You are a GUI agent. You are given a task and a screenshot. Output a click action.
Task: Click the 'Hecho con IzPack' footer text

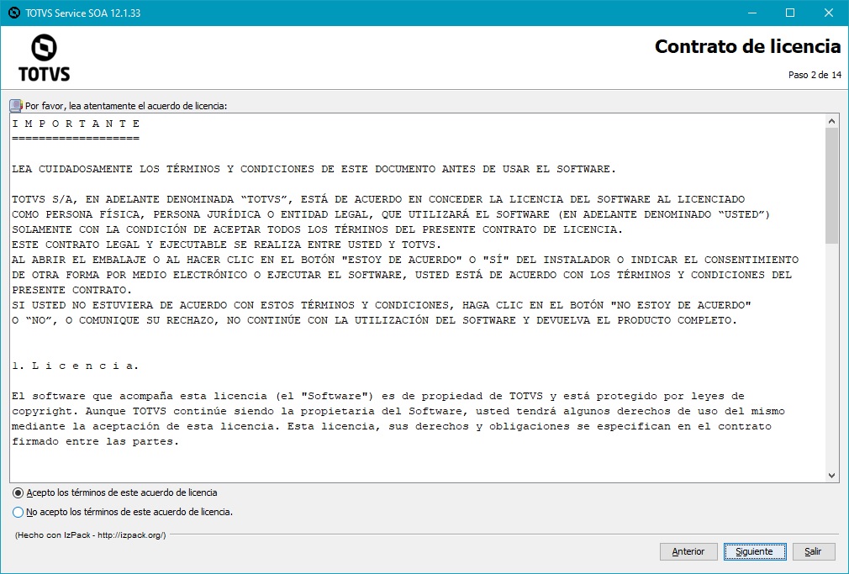point(91,535)
